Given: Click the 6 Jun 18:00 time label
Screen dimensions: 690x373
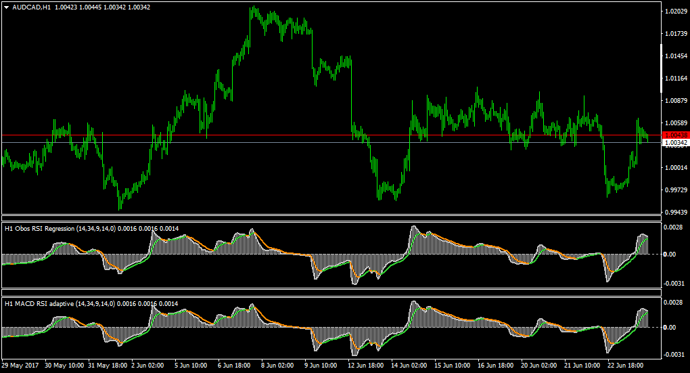Looking at the screenshot, I should tap(234, 365).
